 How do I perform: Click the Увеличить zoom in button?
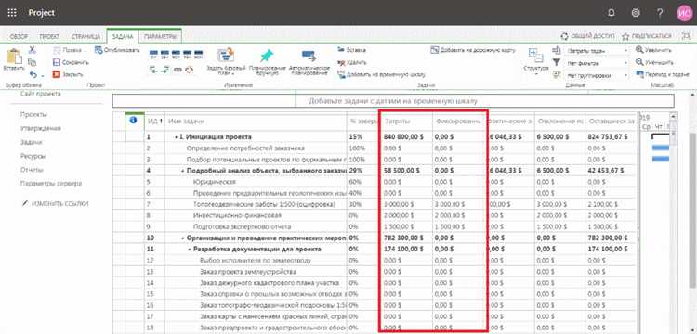[x=653, y=50]
